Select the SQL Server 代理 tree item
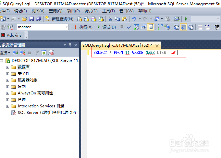The image size is (221, 158). click(x=47, y=113)
